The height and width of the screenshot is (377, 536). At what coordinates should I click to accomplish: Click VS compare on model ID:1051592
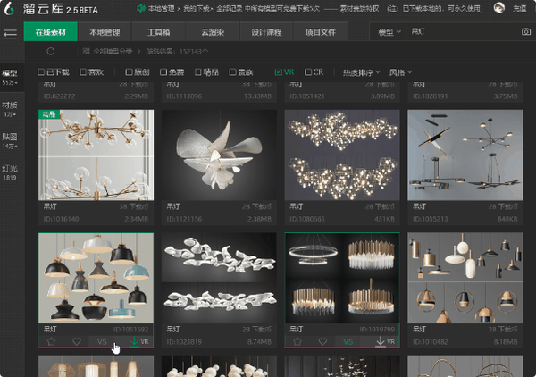point(102,342)
